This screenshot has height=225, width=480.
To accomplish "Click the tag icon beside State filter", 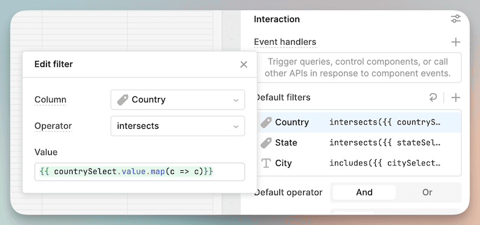I will point(266,143).
